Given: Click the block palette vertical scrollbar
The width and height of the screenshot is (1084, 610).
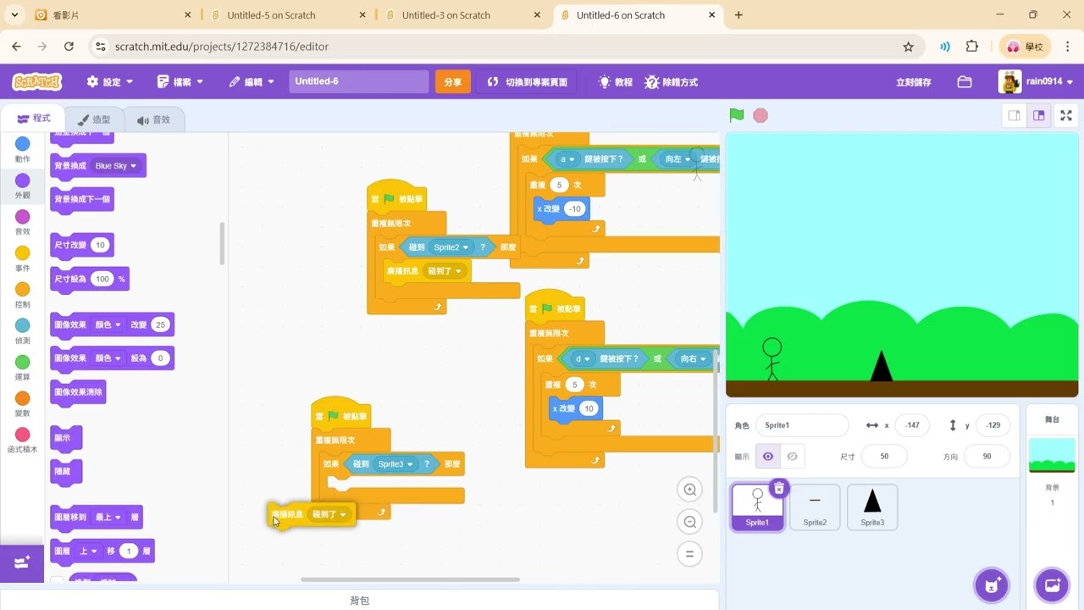Looking at the screenshot, I should (222, 244).
